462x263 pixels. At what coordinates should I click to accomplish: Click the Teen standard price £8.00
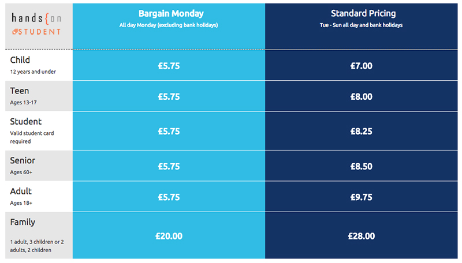click(x=362, y=97)
